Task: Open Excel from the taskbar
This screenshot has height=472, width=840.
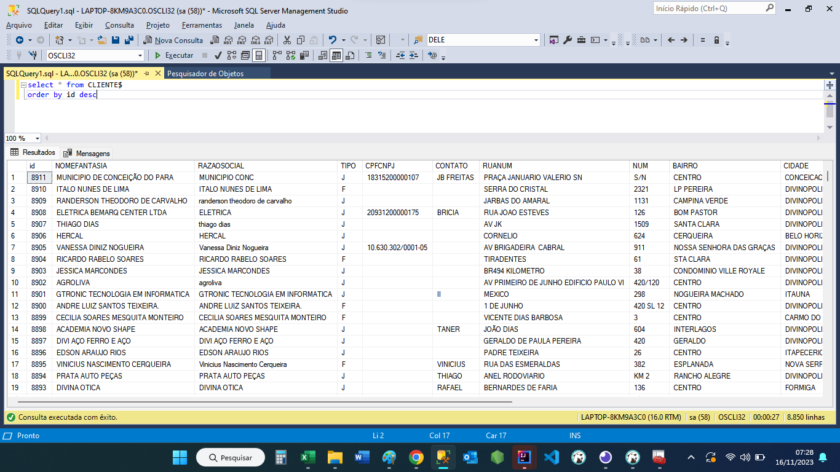Action: 307,457
